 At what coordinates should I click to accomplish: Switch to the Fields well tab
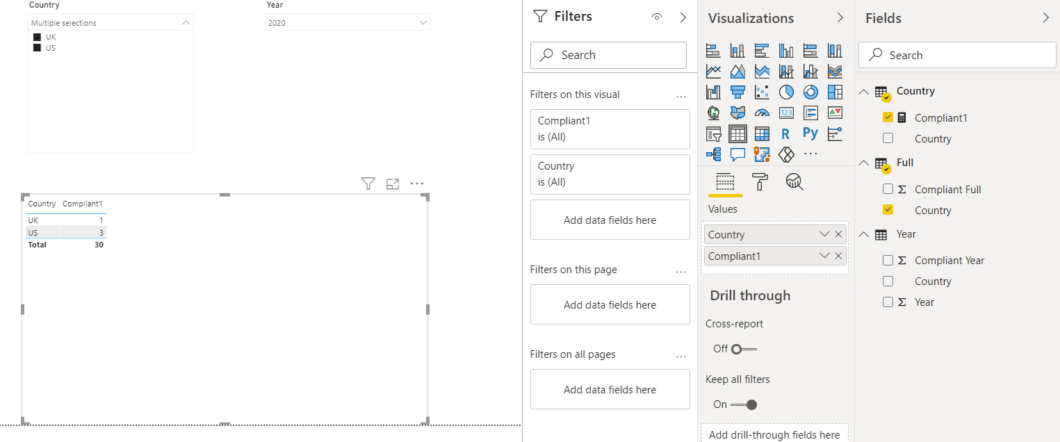[x=725, y=182]
